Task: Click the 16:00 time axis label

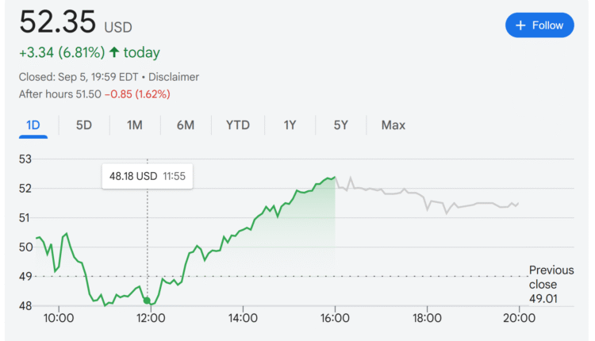Action: pos(335,318)
